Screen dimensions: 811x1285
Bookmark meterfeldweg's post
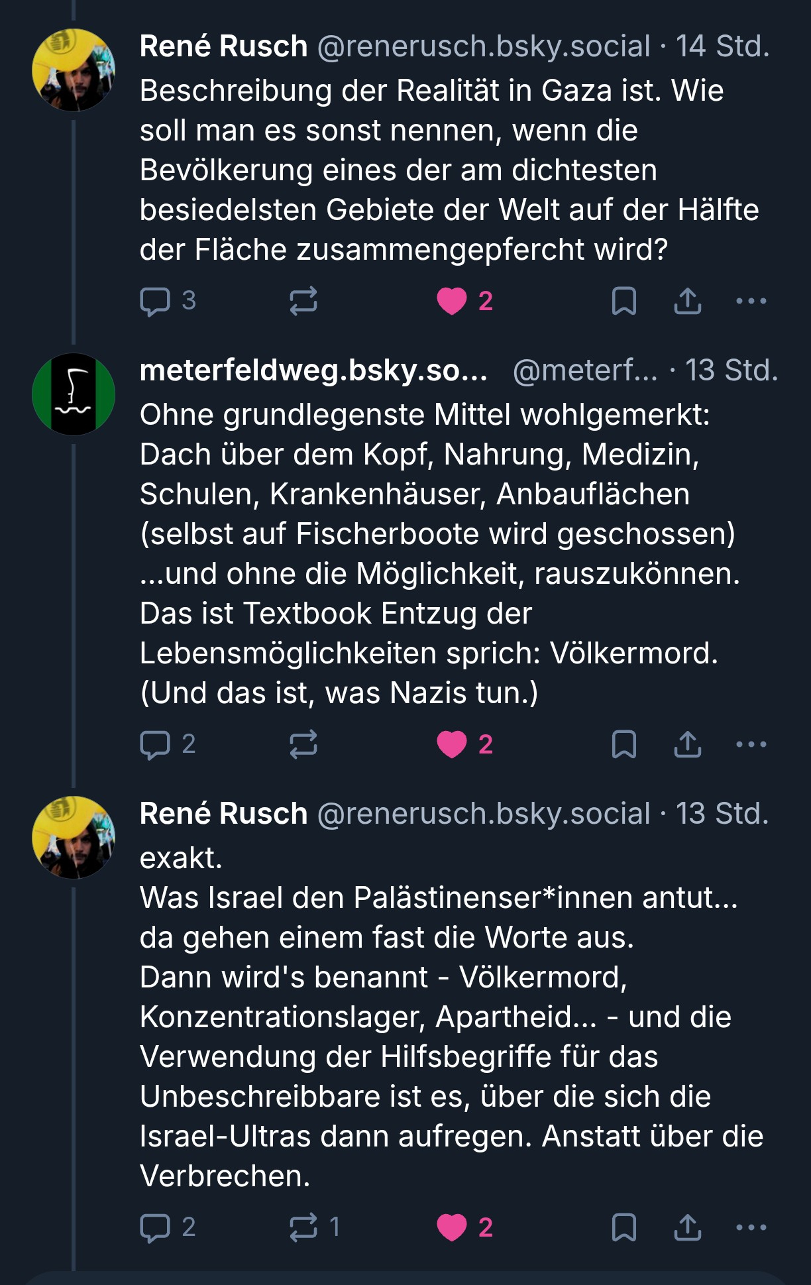[x=623, y=745]
